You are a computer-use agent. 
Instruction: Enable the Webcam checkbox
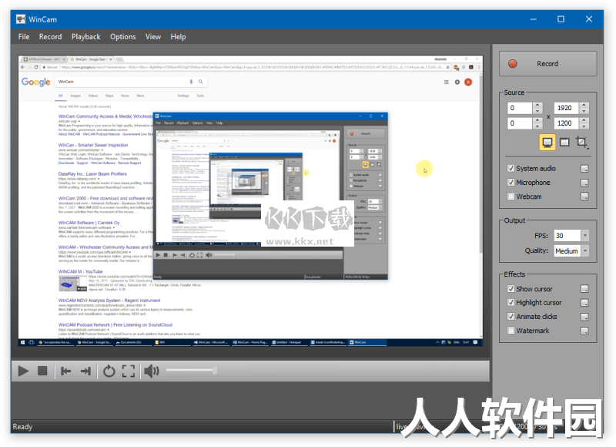511,197
